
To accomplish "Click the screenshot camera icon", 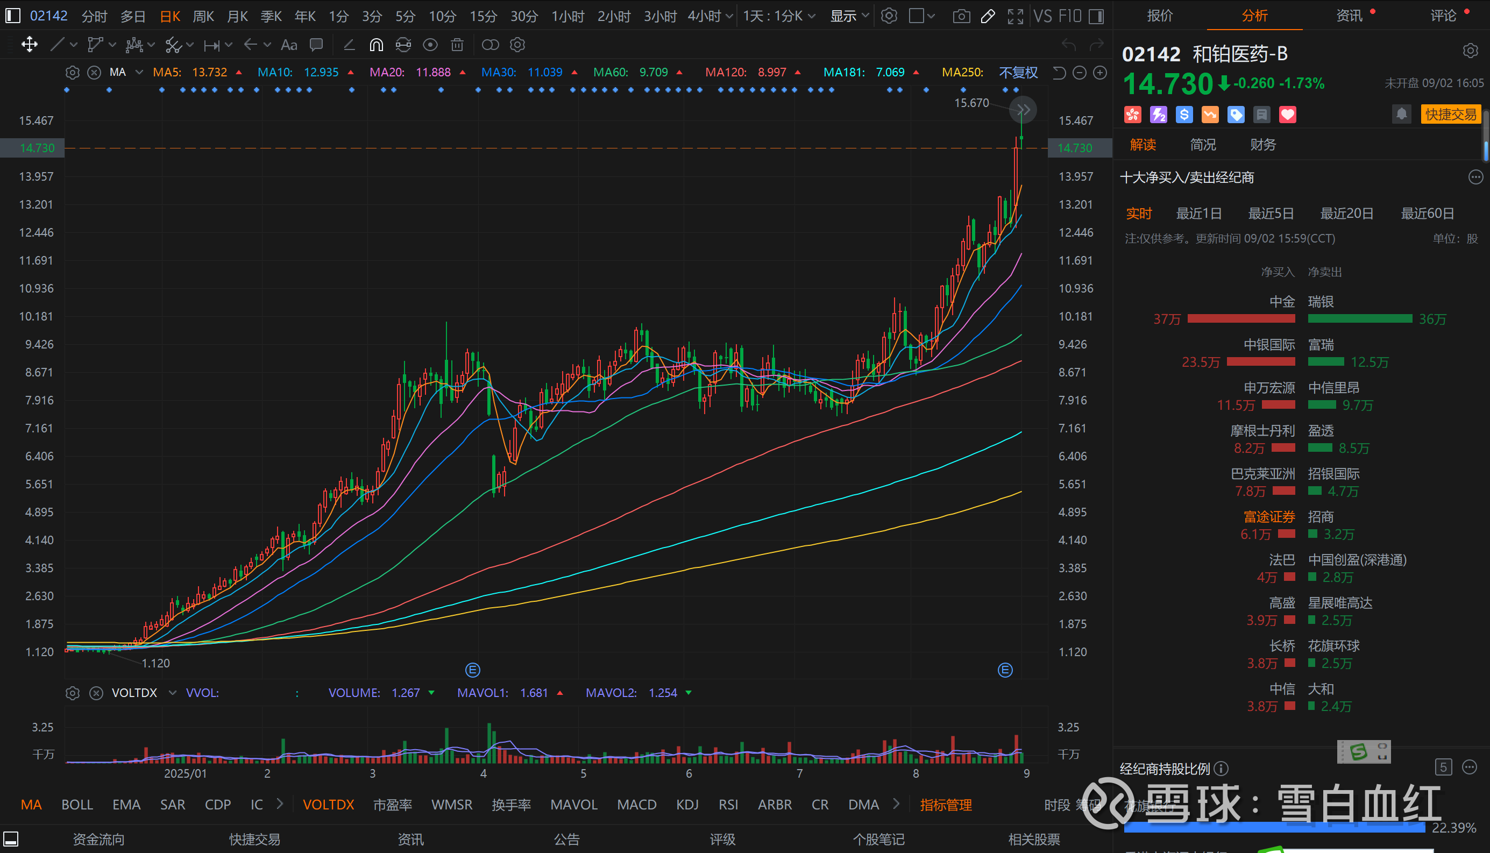I will coord(961,16).
